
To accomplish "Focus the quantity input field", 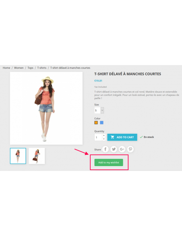I will point(98,137).
